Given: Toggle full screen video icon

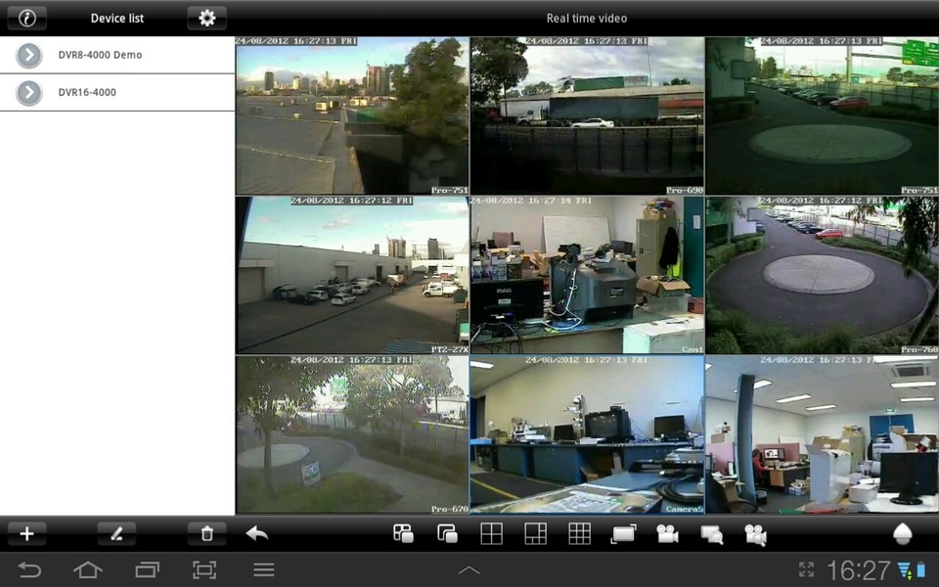Looking at the screenshot, I should tap(623, 534).
